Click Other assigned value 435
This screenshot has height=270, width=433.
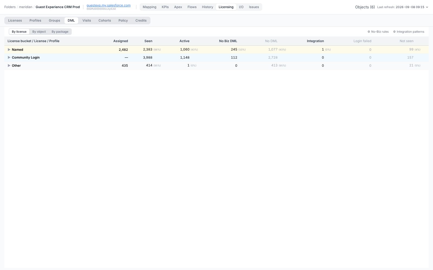125,66
